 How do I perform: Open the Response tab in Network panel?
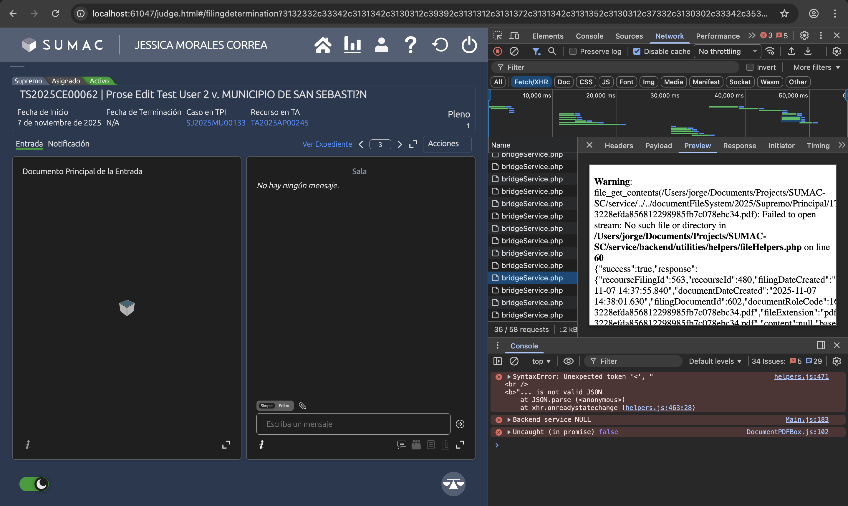[x=739, y=145]
